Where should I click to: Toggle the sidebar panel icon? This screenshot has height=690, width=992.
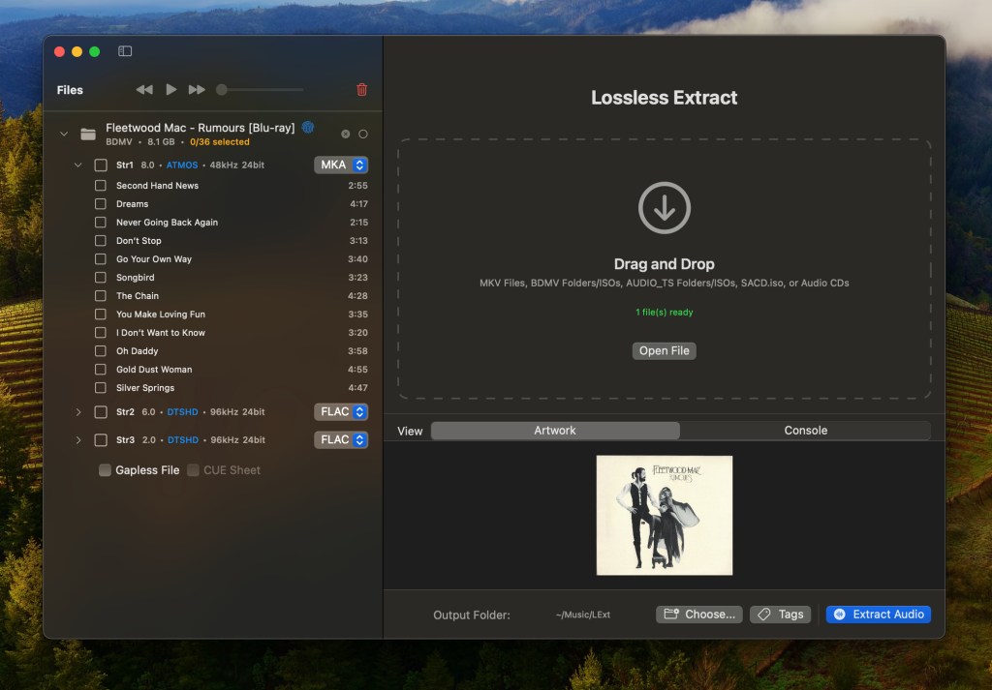(125, 51)
